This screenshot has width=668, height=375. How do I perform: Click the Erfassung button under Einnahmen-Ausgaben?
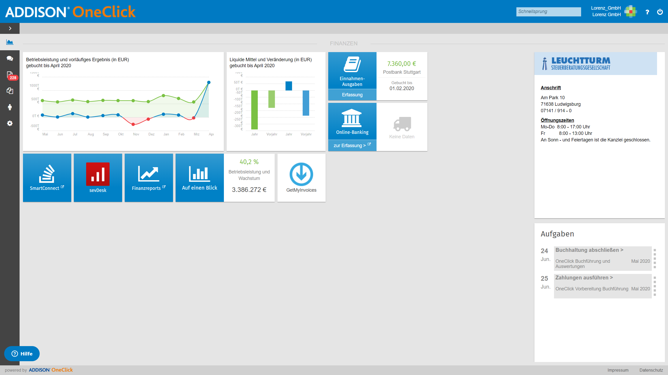pos(352,95)
